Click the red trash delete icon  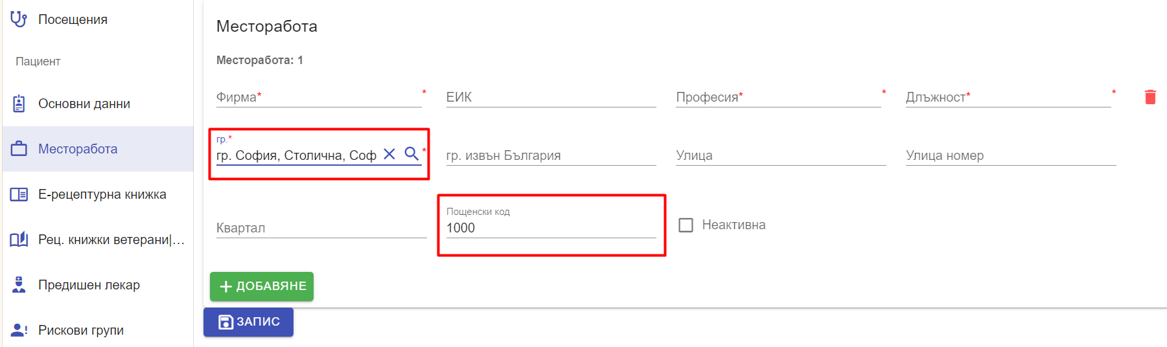coord(1150,97)
